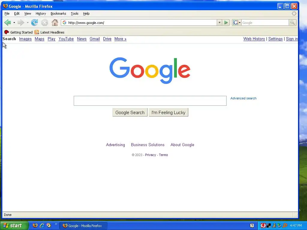Open the Help menu

click(86, 13)
